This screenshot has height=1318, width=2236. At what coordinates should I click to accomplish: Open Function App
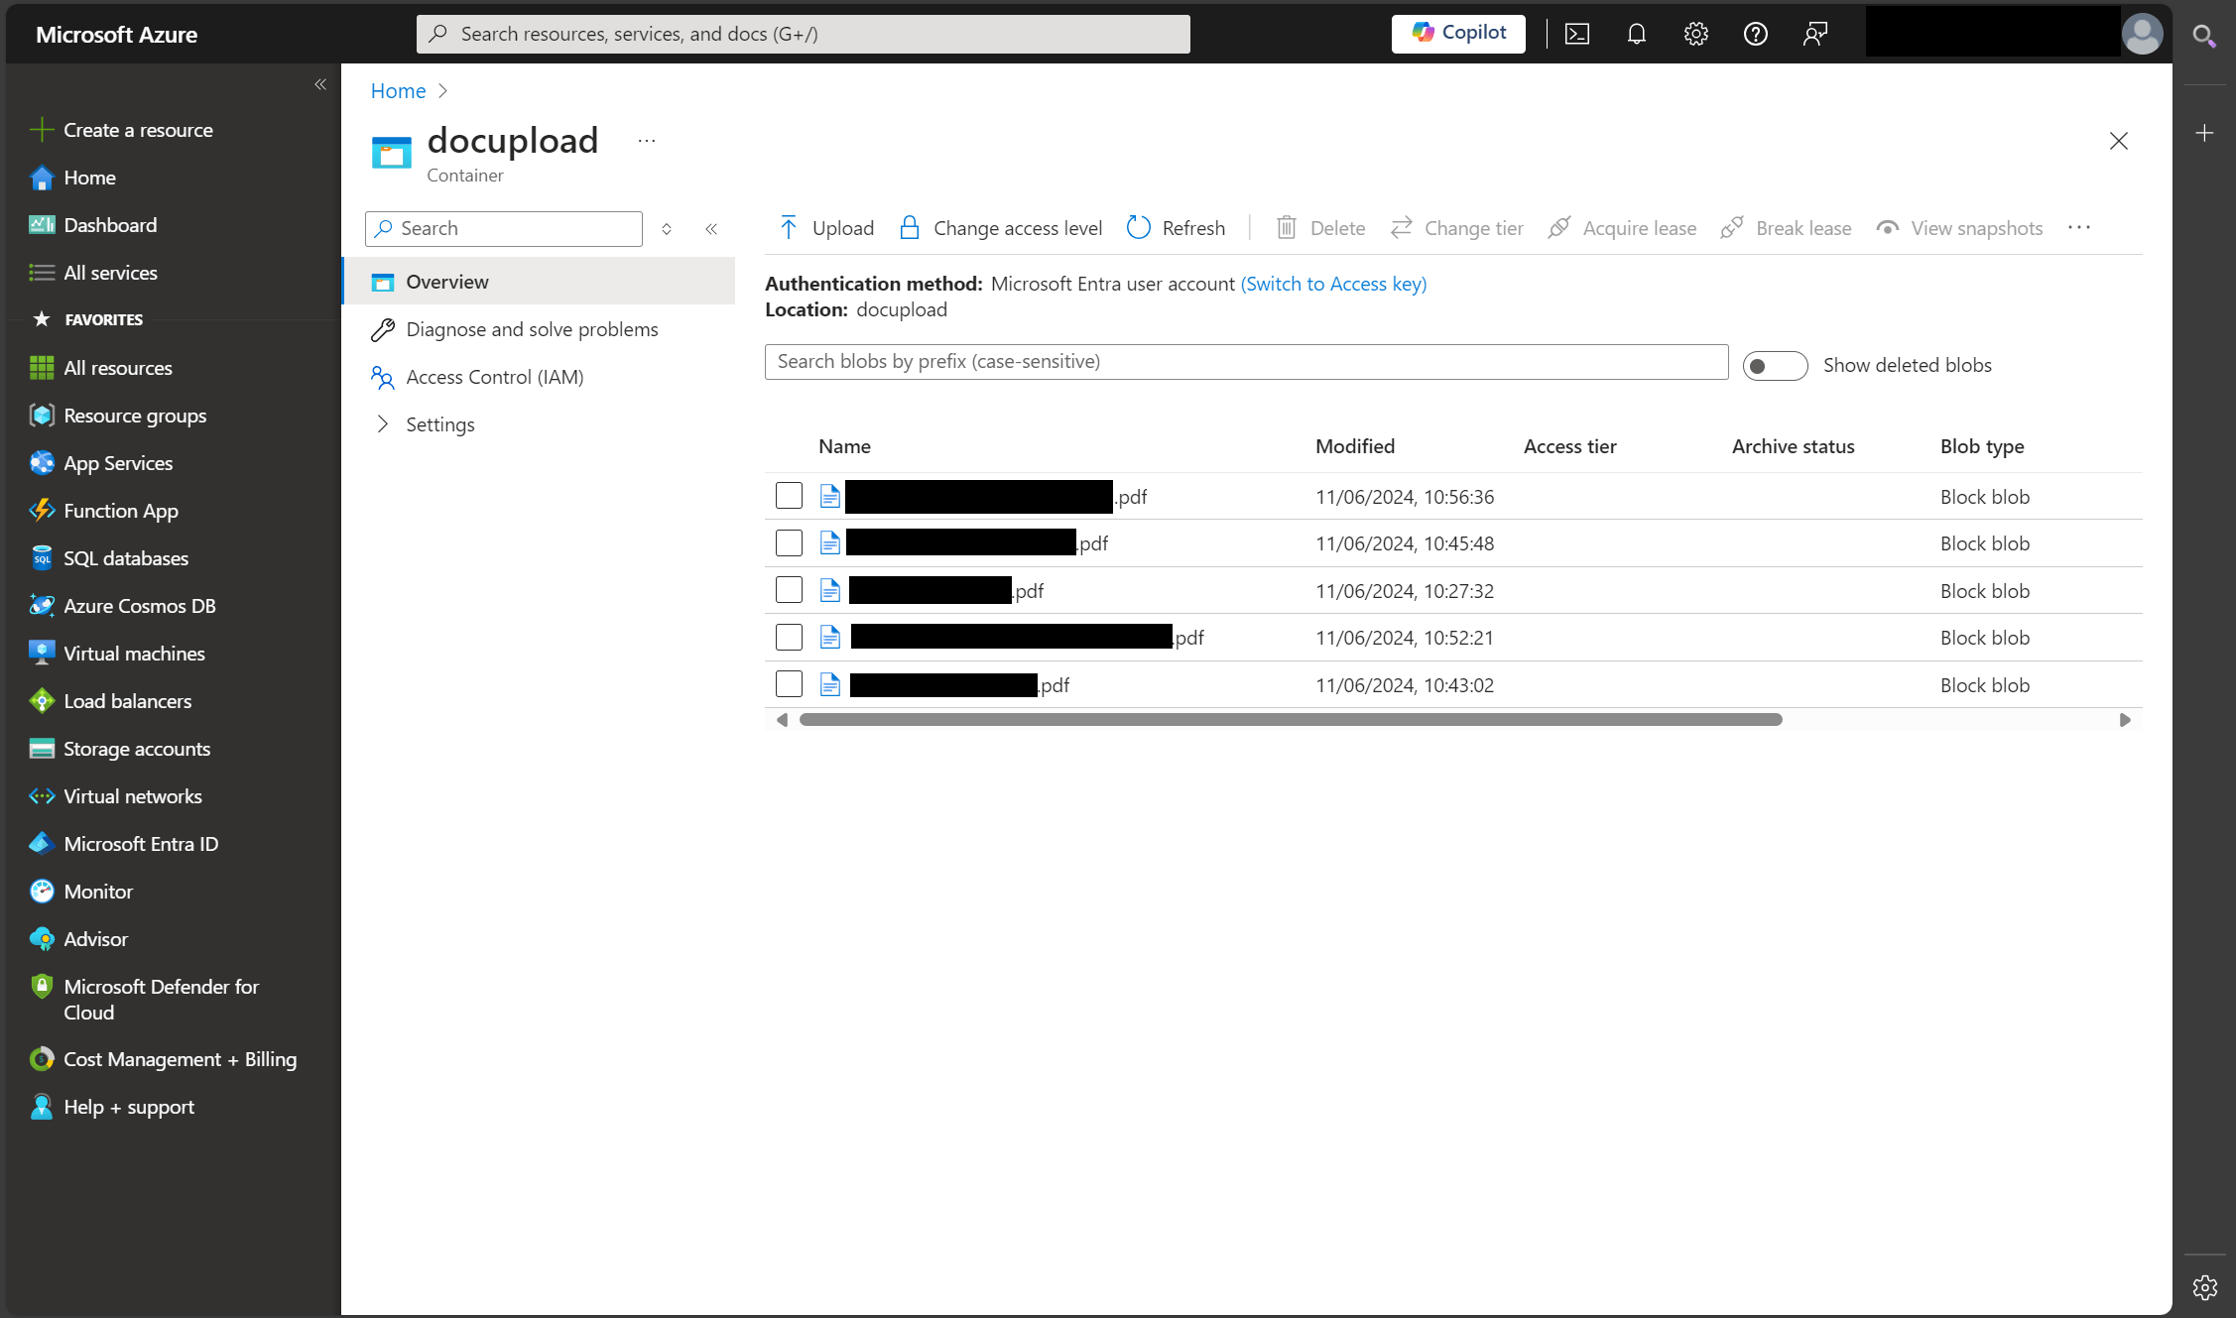click(121, 511)
